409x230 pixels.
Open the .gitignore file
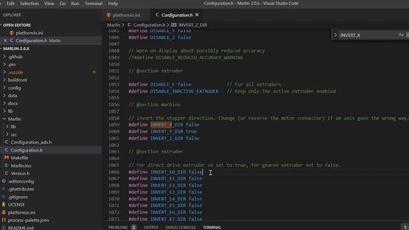pyautogui.click(x=18, y=197)
